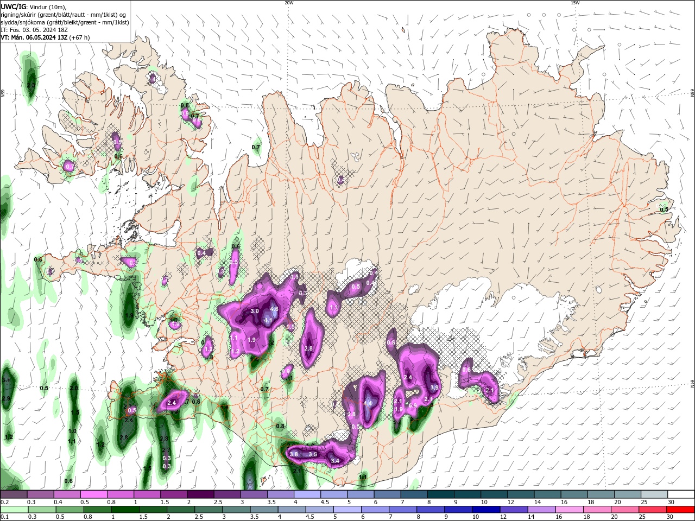Click the '4.1' value in the purple area

[x=268, y=321]
